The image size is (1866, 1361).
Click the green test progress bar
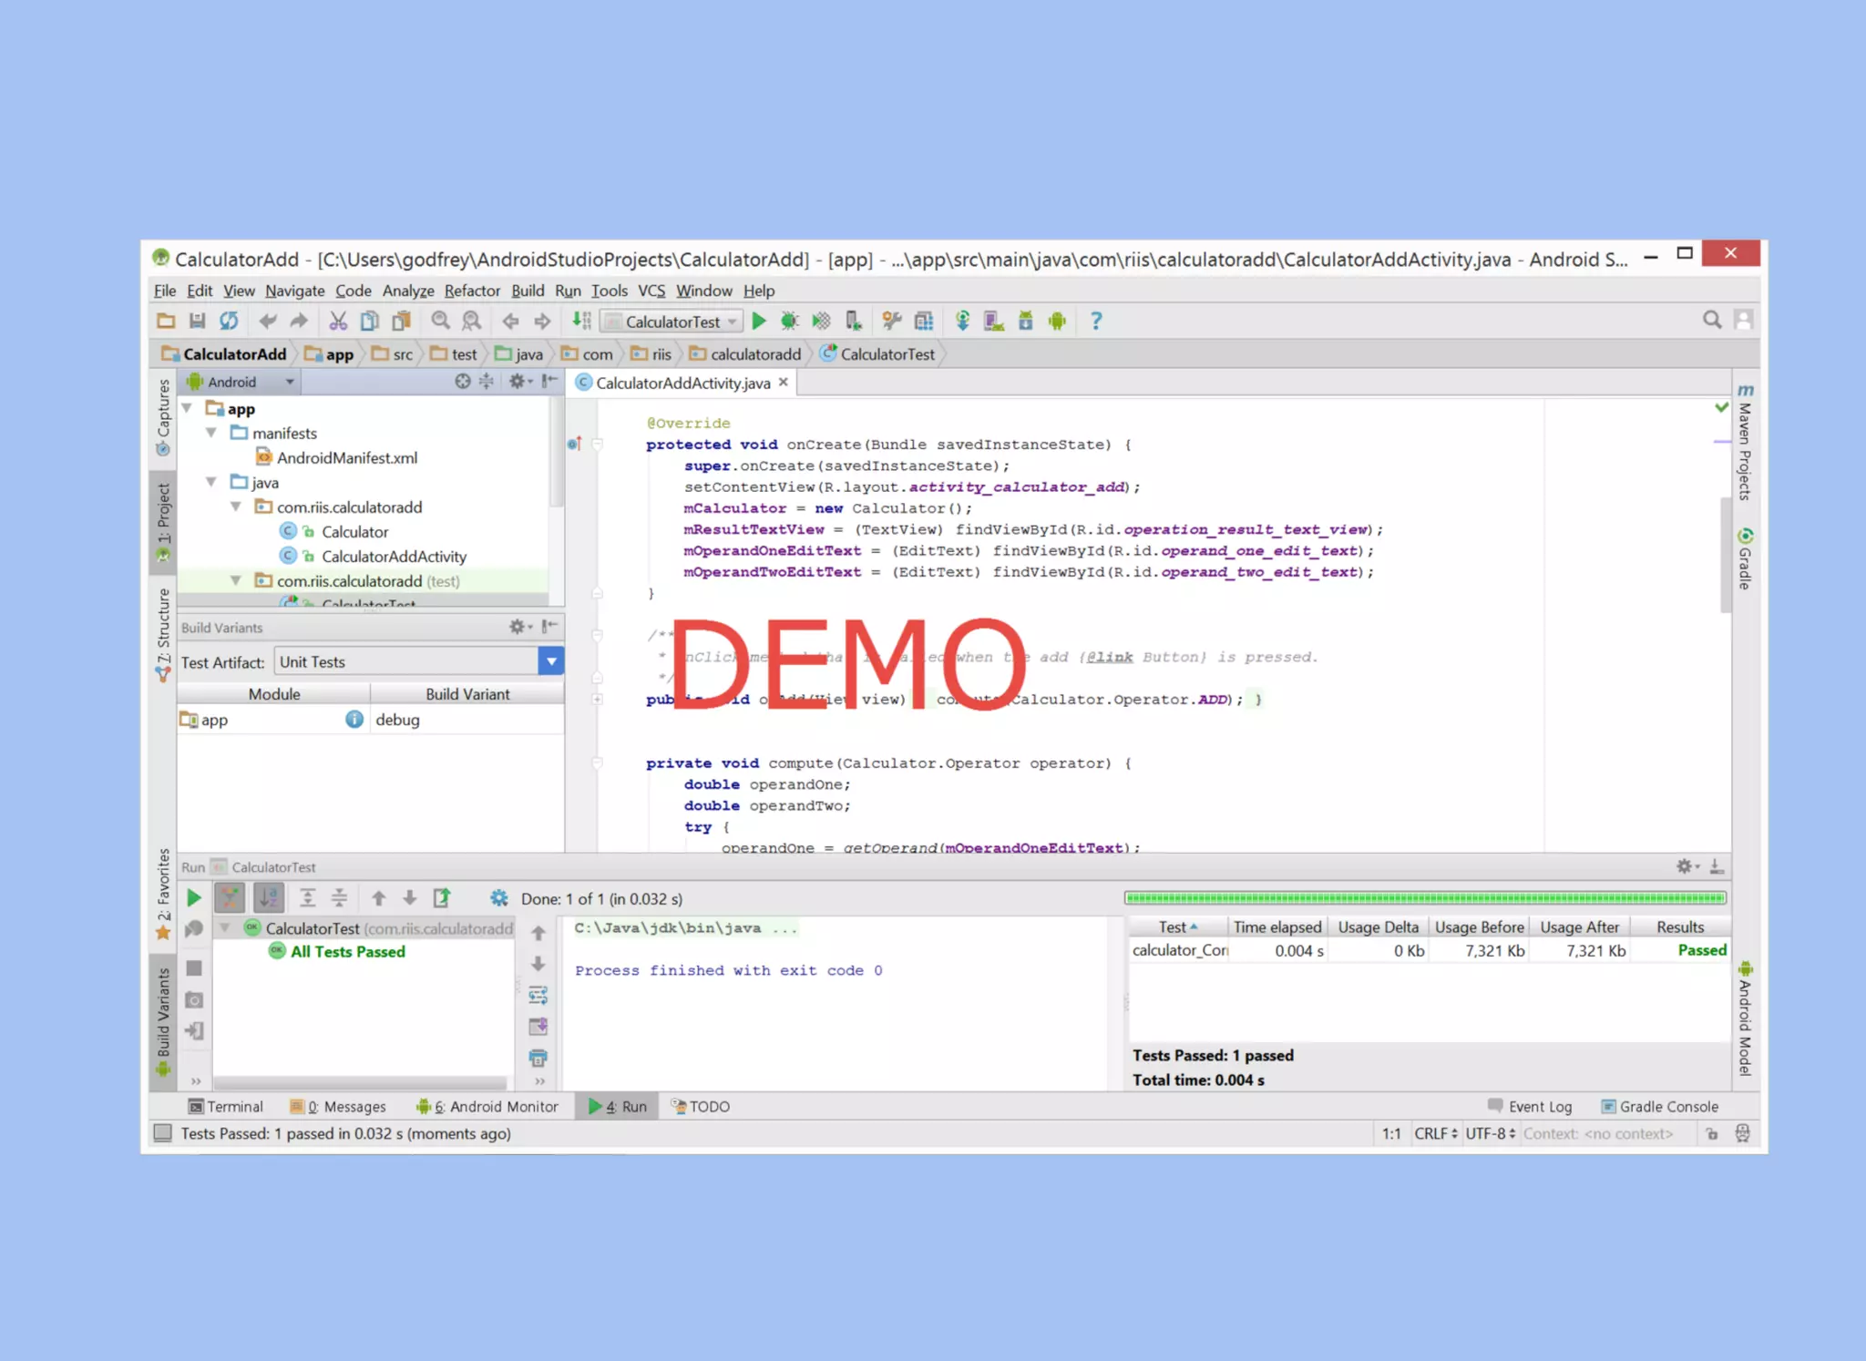(x=1424, y=898)
